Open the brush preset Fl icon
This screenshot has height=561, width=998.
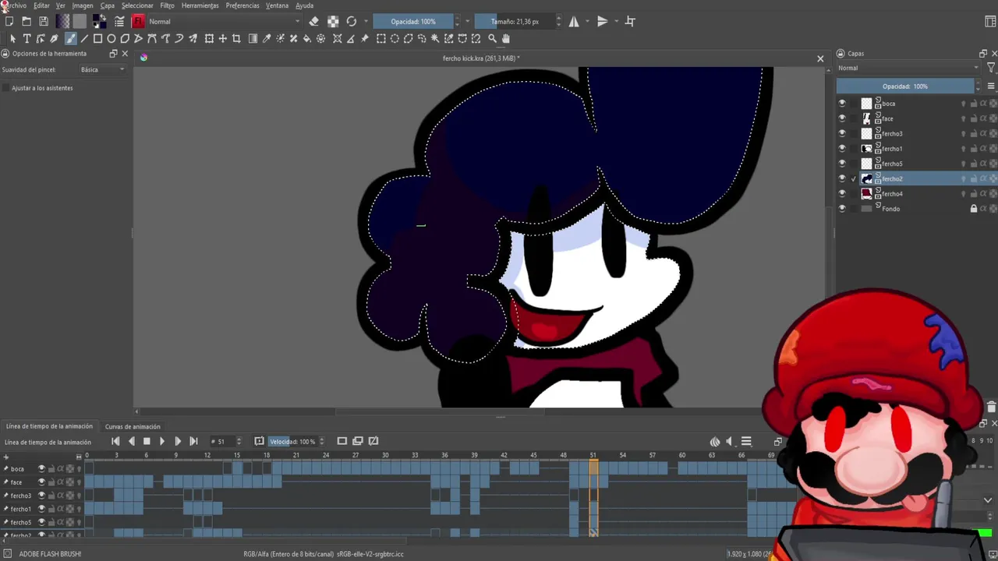[x=138, y=21]
